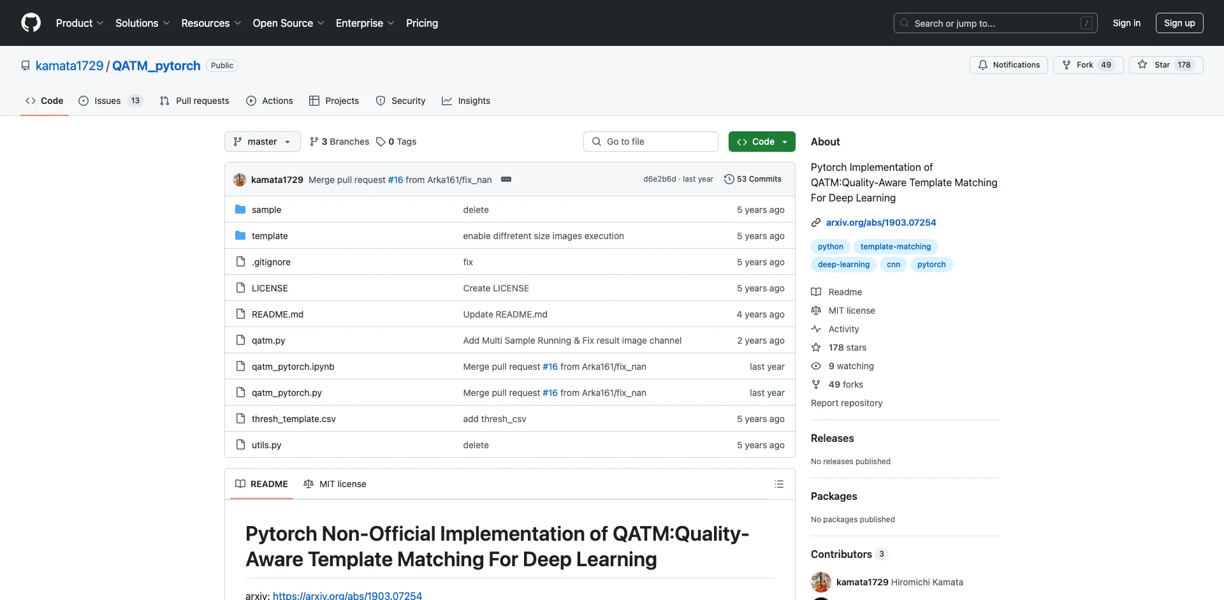Click the file icon for qatm.py
This screenshot has height=600, width=1224.
point(240,340)
